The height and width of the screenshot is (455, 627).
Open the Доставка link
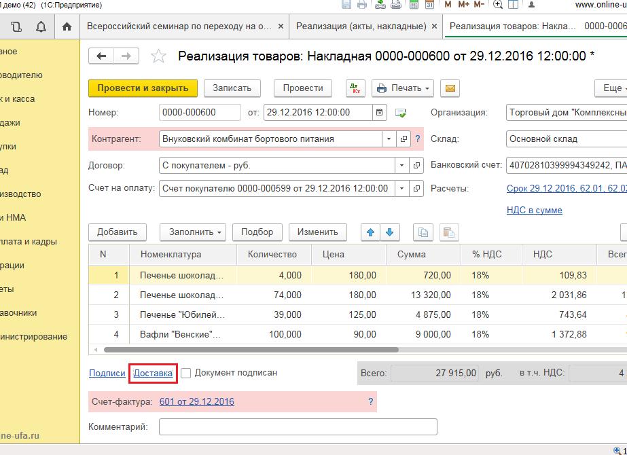point(153,374)
